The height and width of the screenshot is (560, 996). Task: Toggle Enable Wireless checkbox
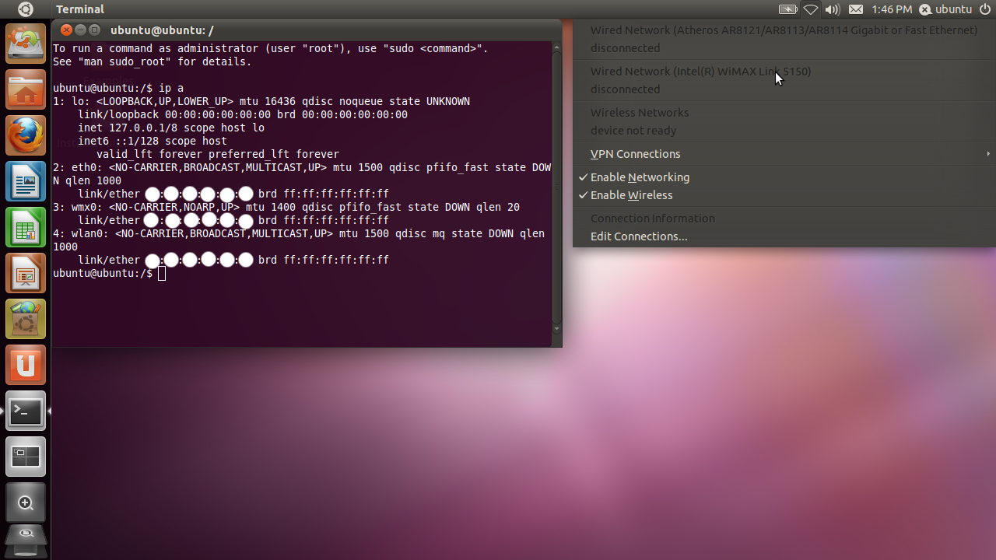(x=631, y=195)
